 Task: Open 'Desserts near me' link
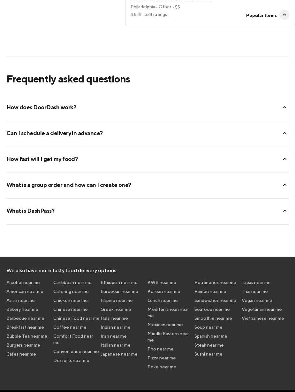71,360
